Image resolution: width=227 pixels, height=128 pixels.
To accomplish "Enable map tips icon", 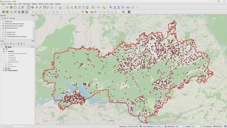I will click(x=133, y=7).
